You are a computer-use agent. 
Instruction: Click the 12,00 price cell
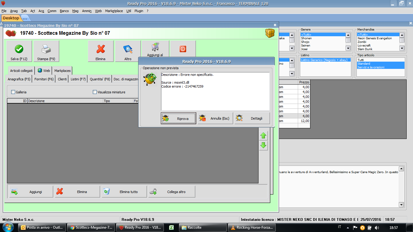304,121
